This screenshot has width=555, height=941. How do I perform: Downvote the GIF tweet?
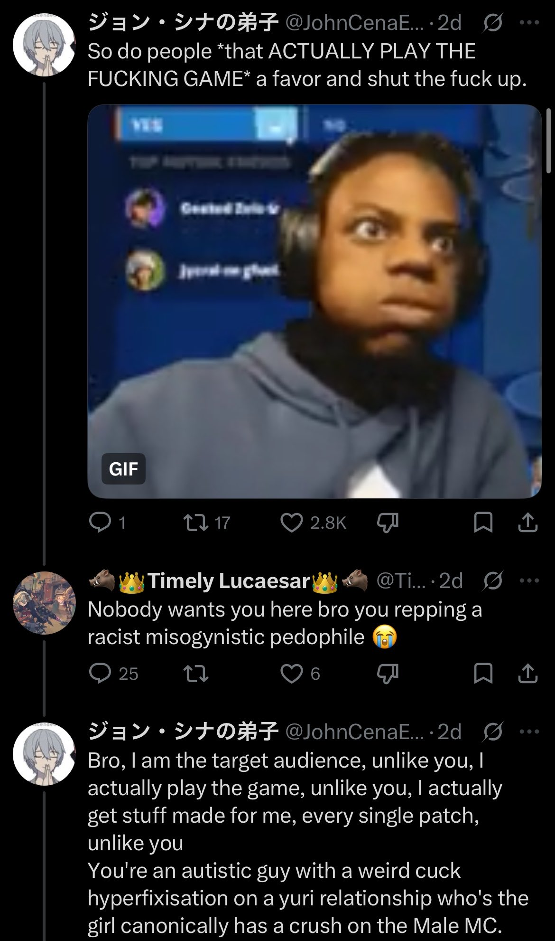pyautogui.click(x=388, y=523)
